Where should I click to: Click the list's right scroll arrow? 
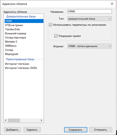click(41, 120)
